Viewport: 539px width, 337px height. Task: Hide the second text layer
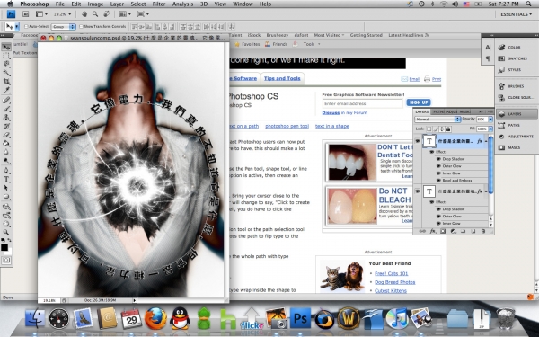[x=418, y=191]
